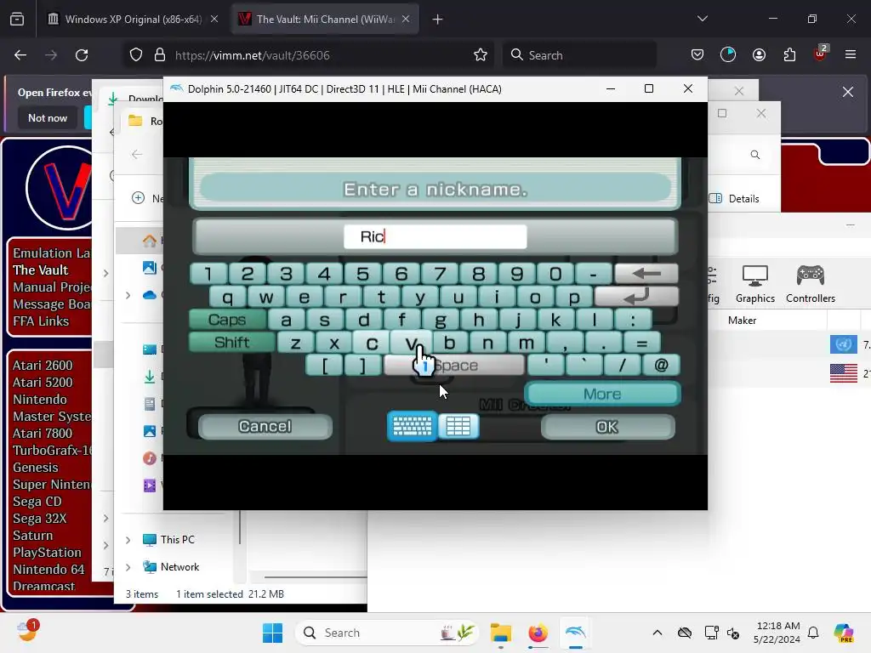Open the Genesis link
871x653 pixels.
coord(36,468)
